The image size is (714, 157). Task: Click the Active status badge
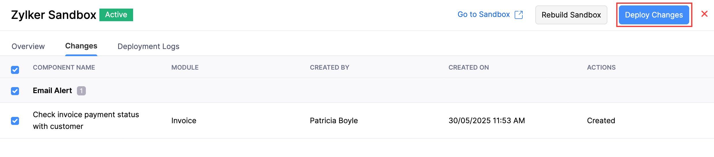tap(116, 15)
